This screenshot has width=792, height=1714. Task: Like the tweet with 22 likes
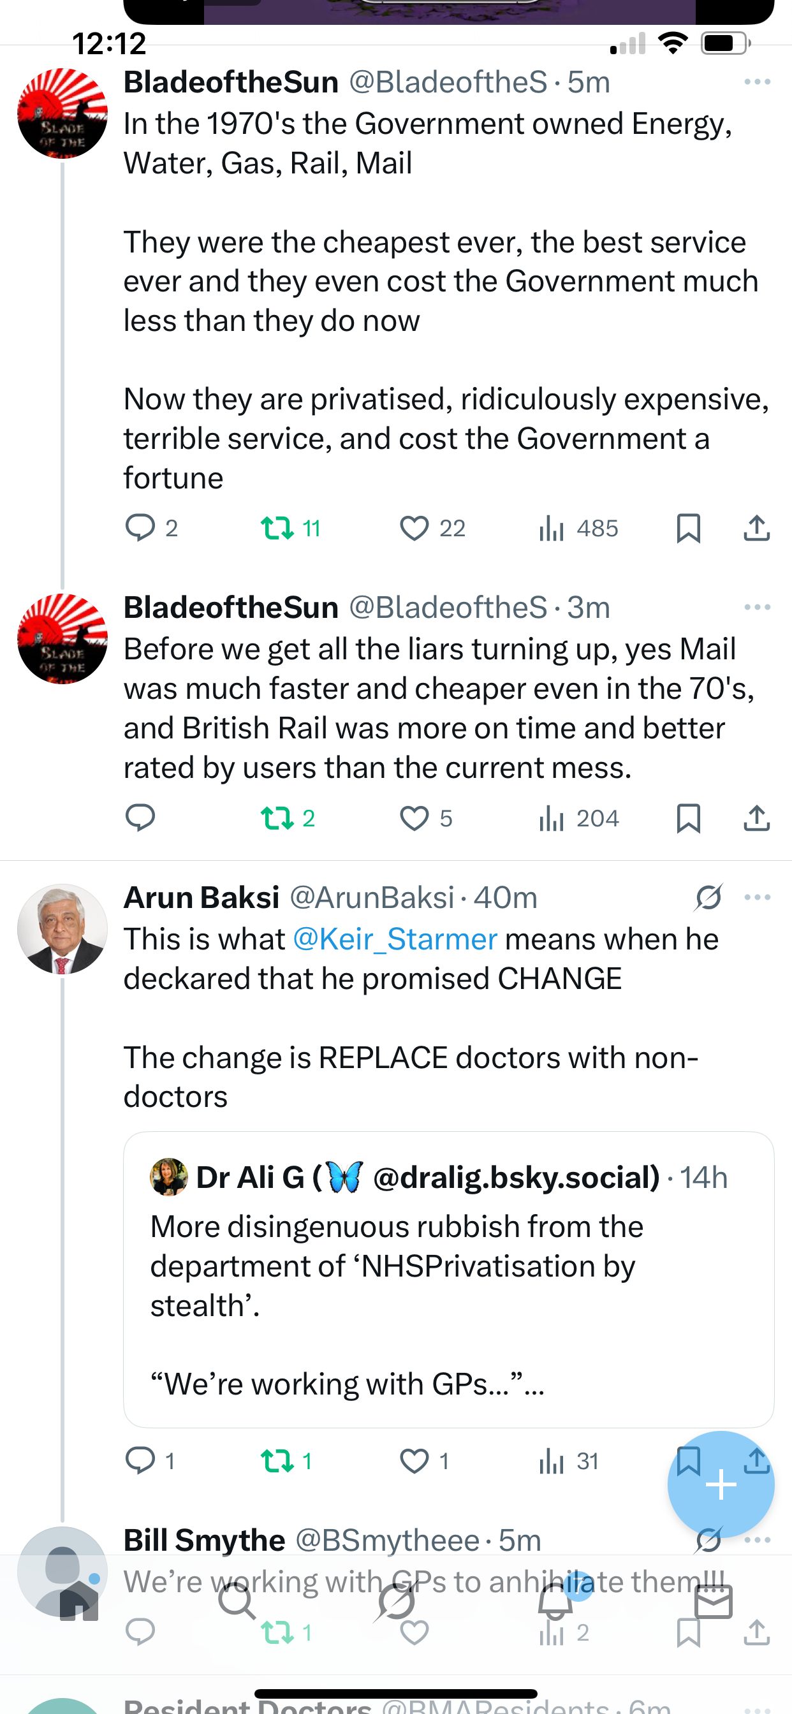coord(414,529)
